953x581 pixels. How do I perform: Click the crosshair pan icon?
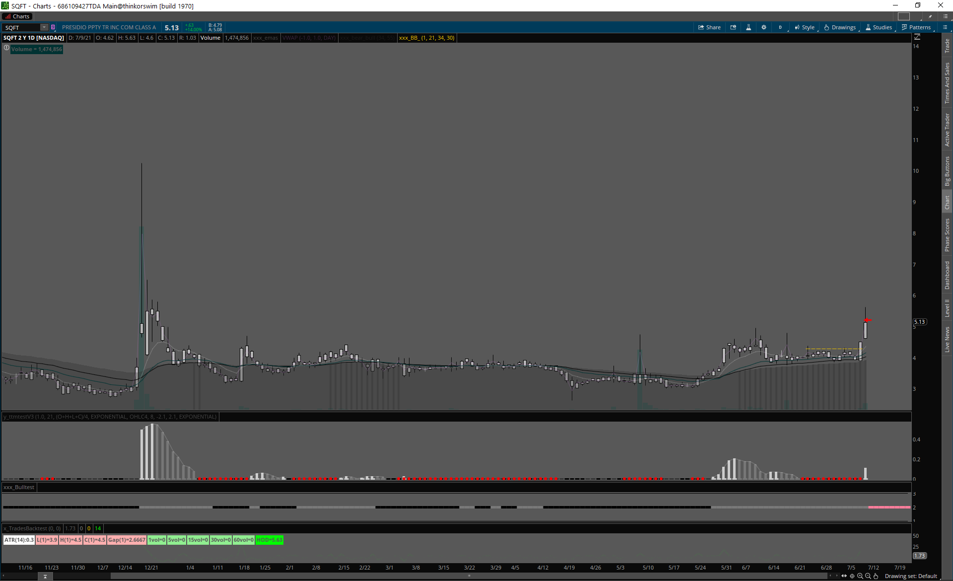tap(852, 576)
